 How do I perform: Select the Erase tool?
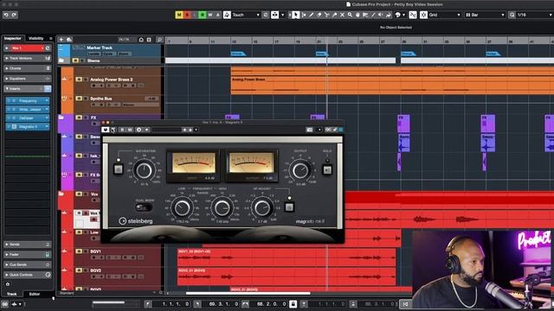click(319, 15)
